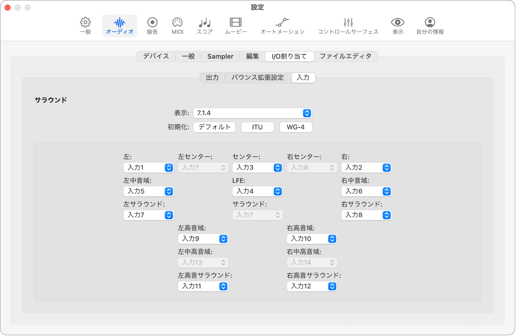Viewport: 516px width, 336px height.
Task: Open the 右中音域 入力6 dropdown
Action: point(366,191)
